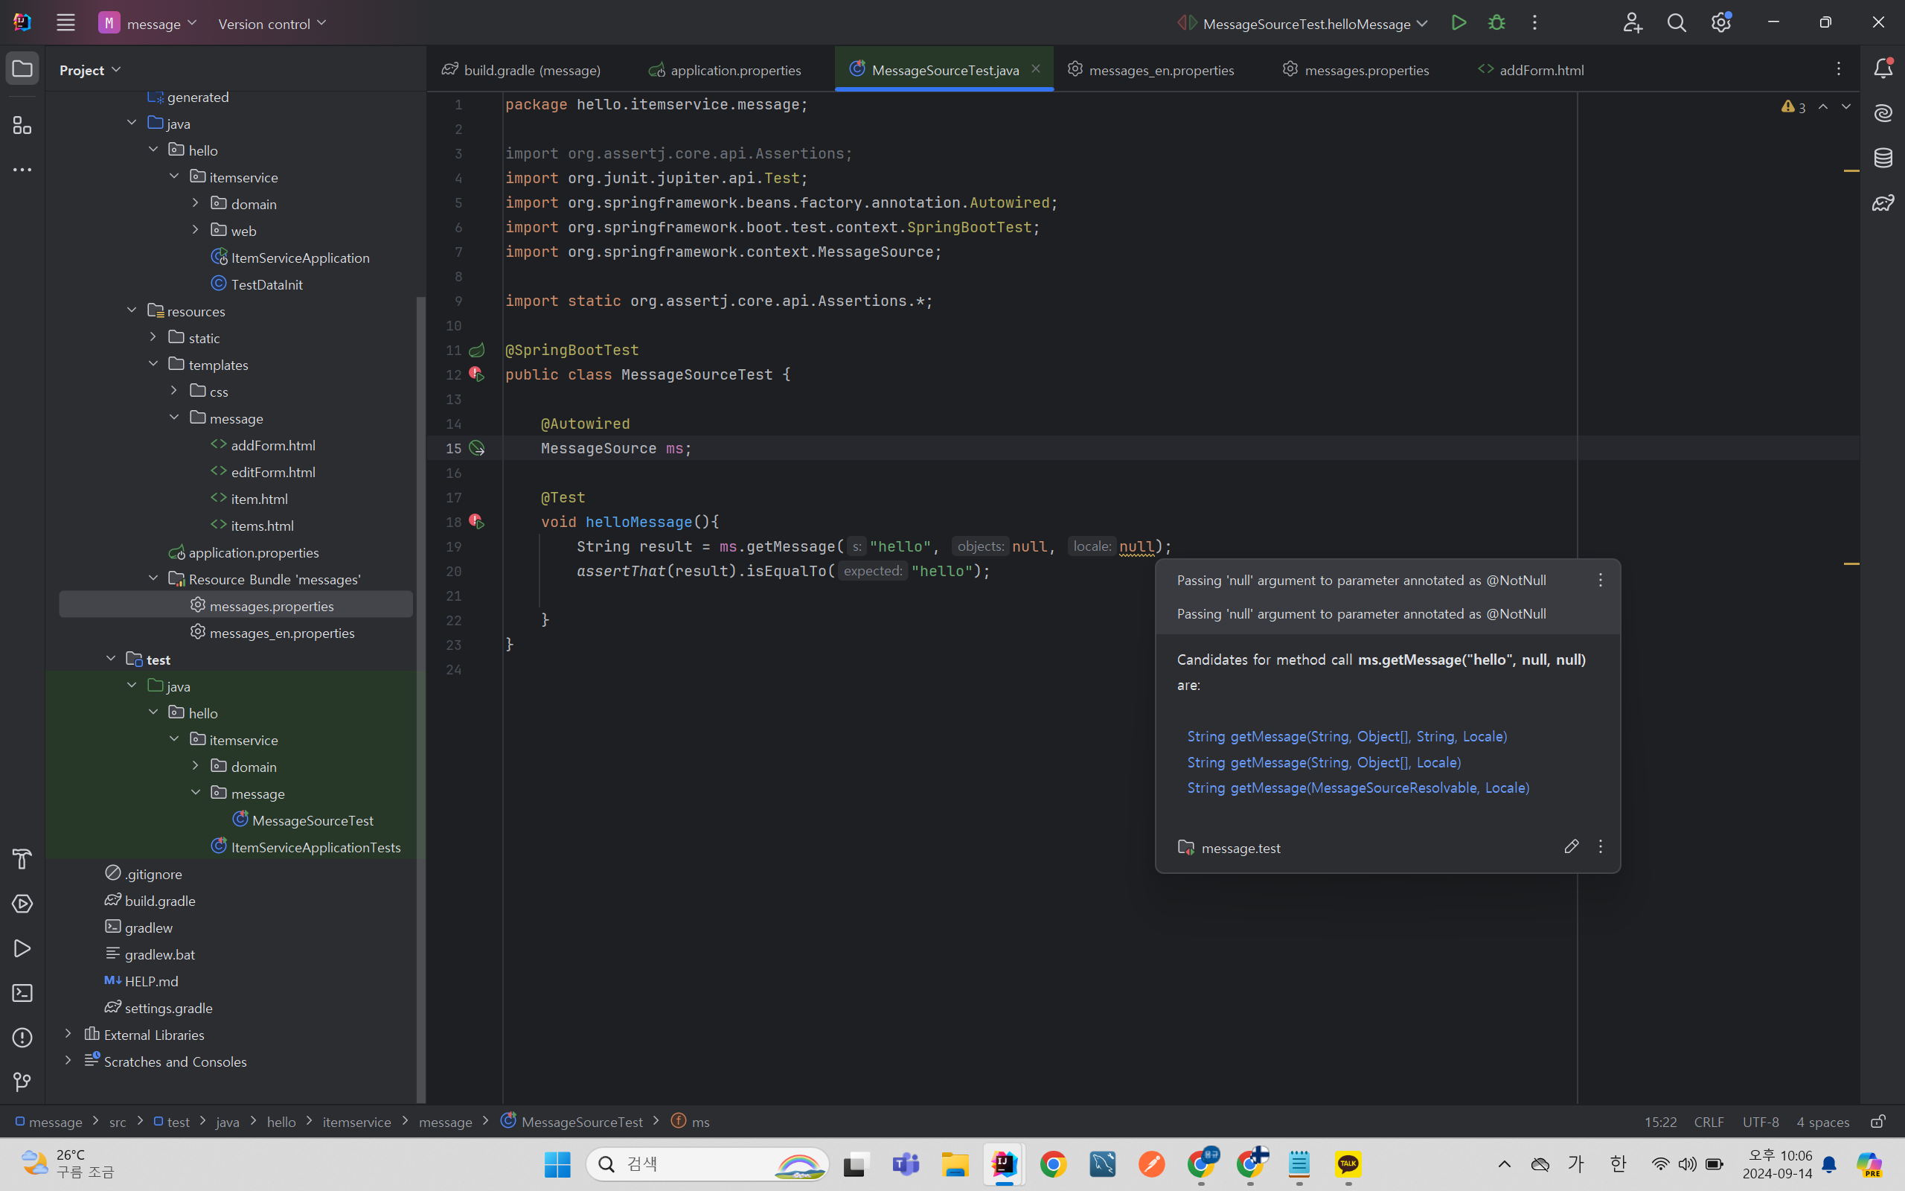This screenshot has height=1191, width=1905.
Task: Open getMessage(String, Object[], Locale) candidate link
Action: click(x=1324, y=762)
